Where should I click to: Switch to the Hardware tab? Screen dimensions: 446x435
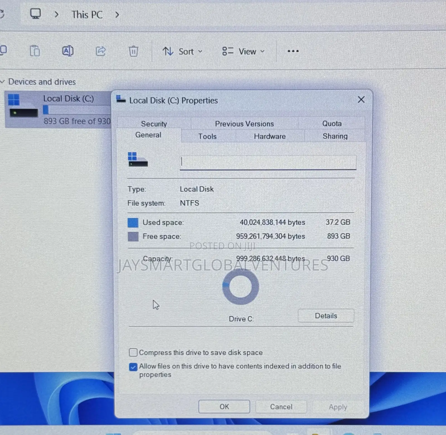click(x=270, y=136)
